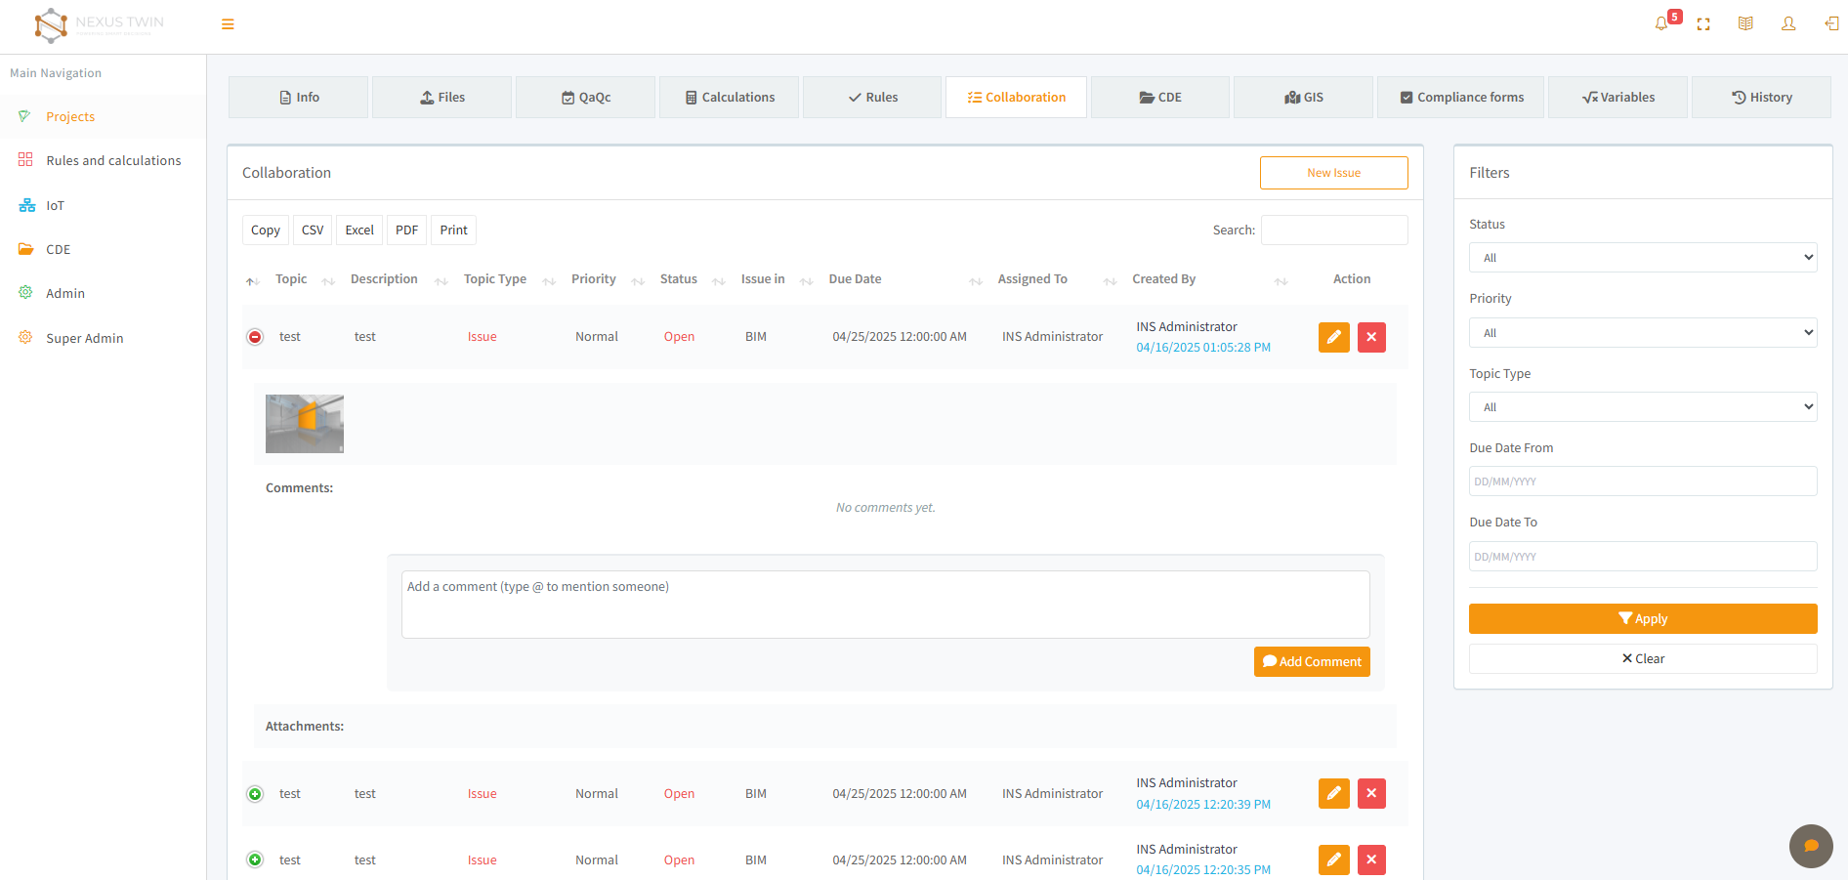The height and width of the screenshot is (880, 1848).
Task: Open the Compliance forms tab
Action: point(1461,98)
